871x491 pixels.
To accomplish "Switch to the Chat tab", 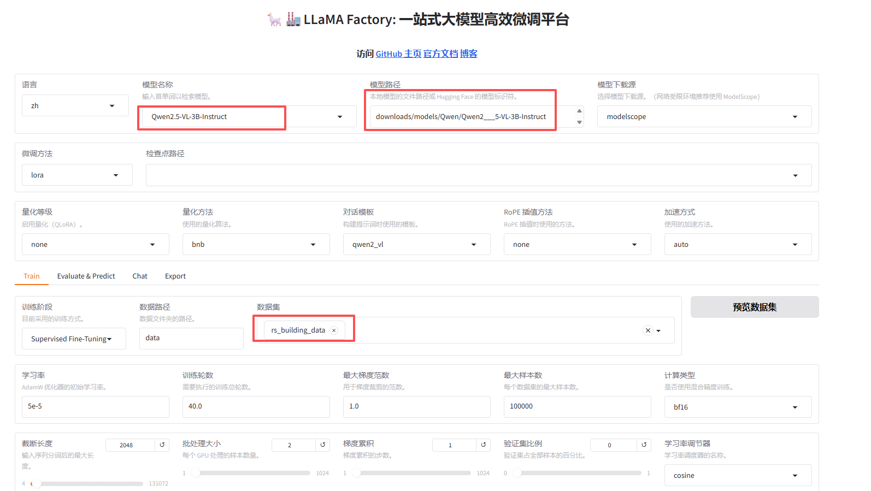I will coord(140,276).
